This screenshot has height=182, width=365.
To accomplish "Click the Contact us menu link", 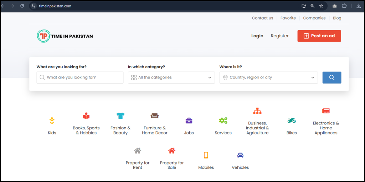I will [x=262, y=18].
